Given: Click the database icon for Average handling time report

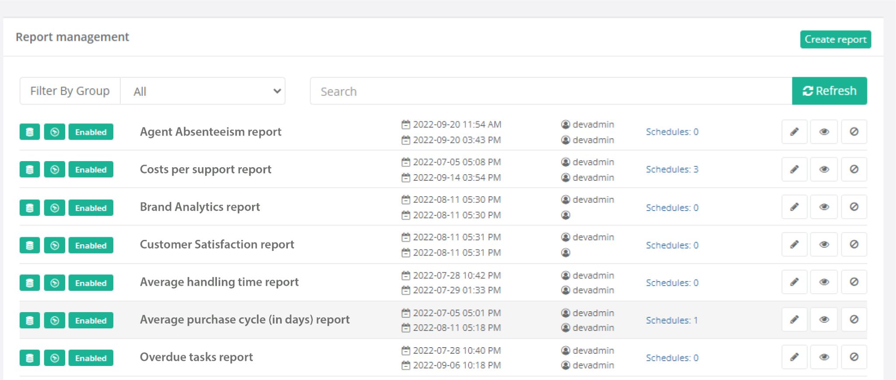Looking at the screenshot, I should point(30,283).
